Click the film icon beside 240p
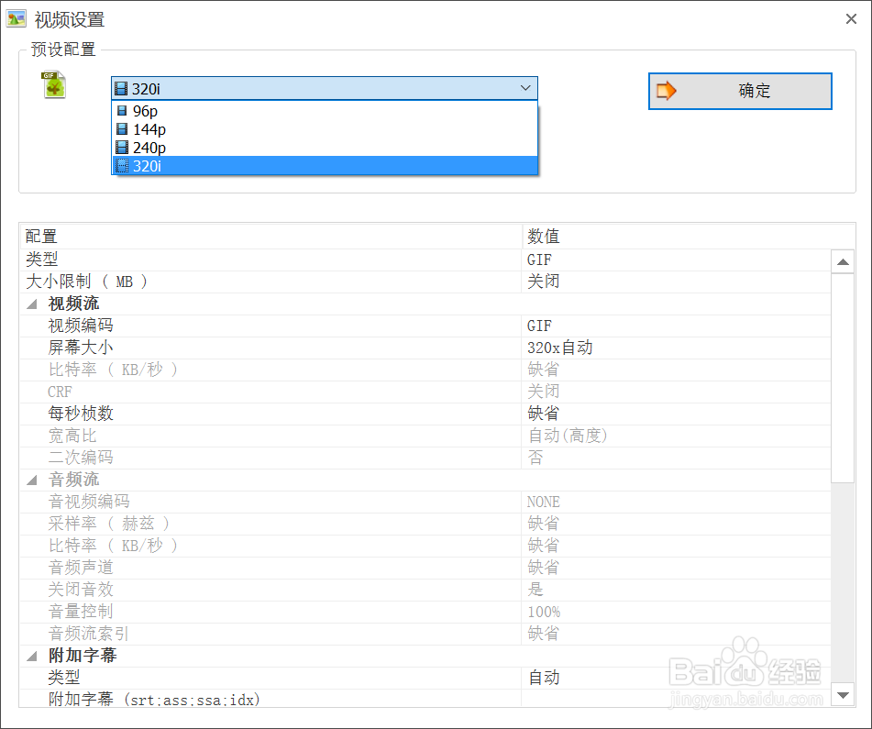 pos(122,148)
